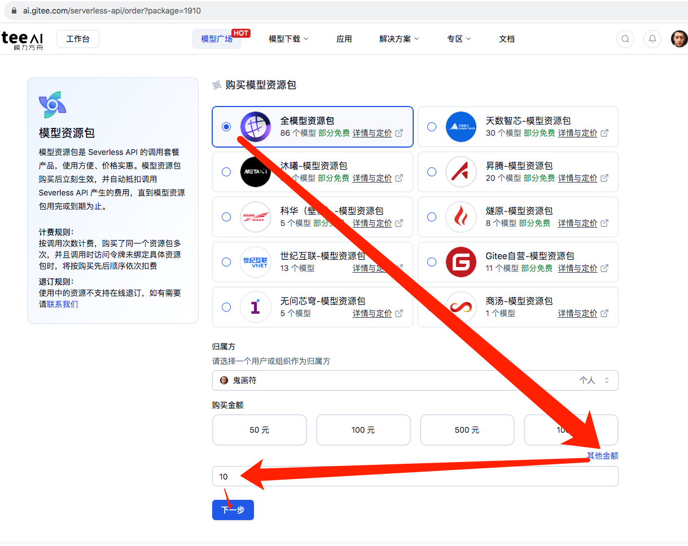Open 详情与定价 for 商汤

coord(577,313)
